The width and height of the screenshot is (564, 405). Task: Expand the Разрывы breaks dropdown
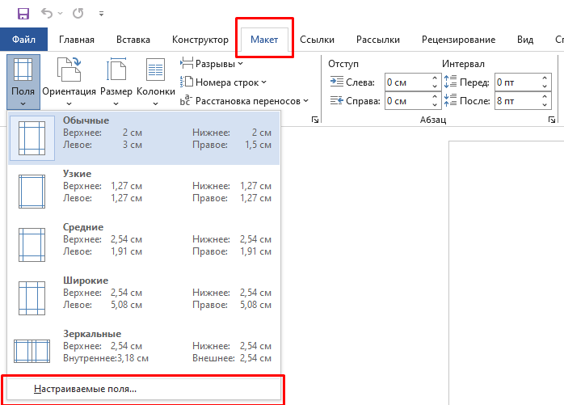[212, 63]
